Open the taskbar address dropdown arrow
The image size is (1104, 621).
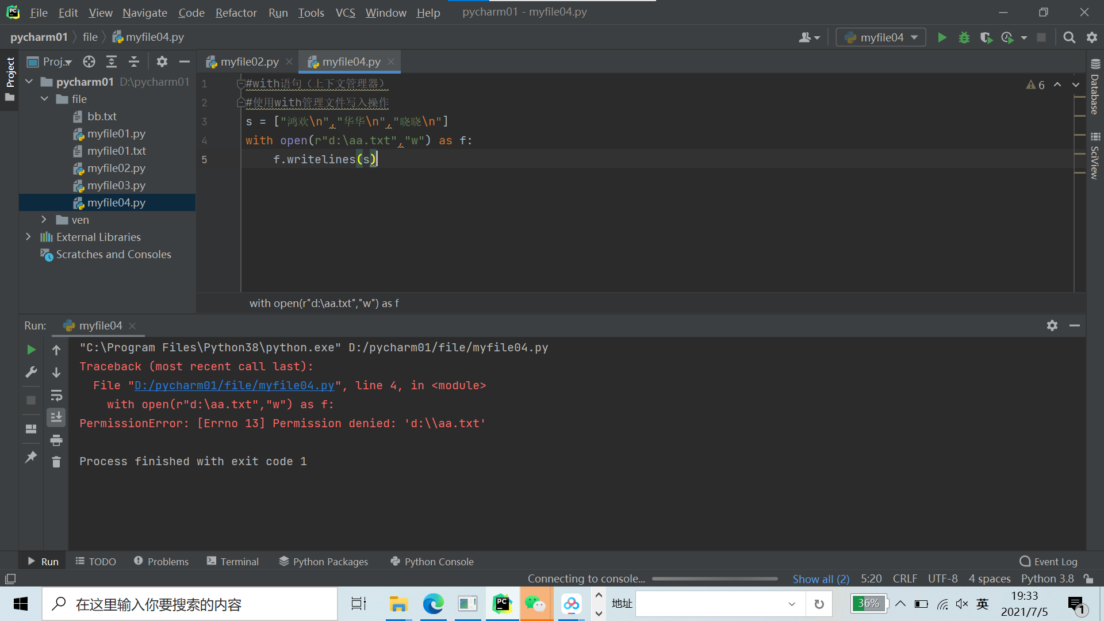tap(792, 604)
